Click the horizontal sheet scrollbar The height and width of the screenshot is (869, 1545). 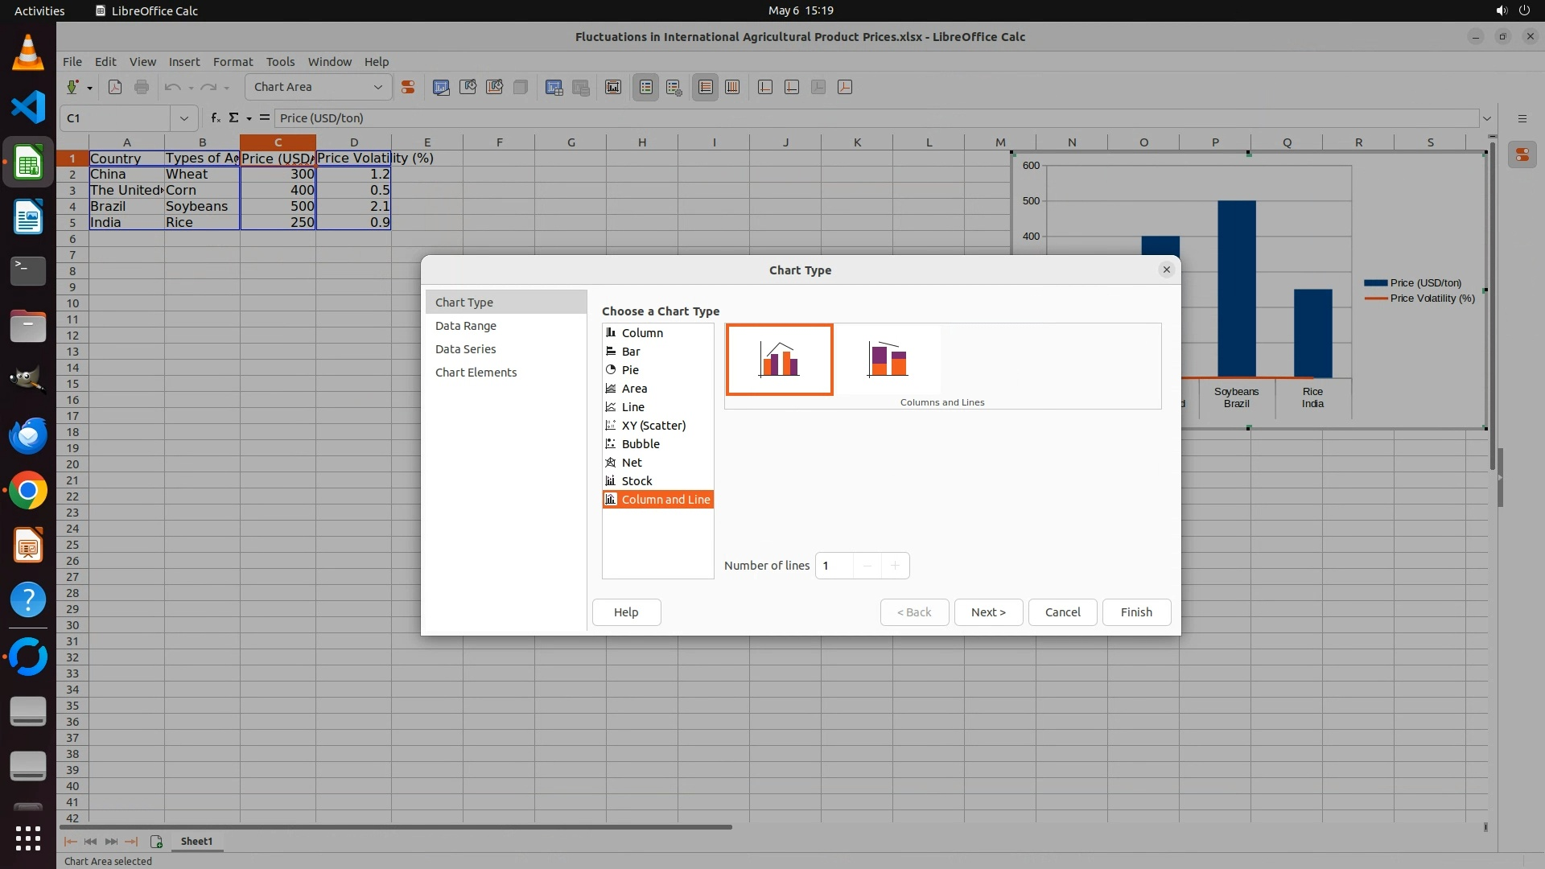pyautogui.click(x=396, y=826)
